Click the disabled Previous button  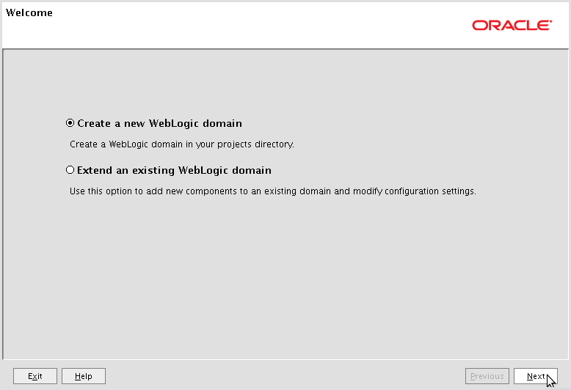coord(487,376)
